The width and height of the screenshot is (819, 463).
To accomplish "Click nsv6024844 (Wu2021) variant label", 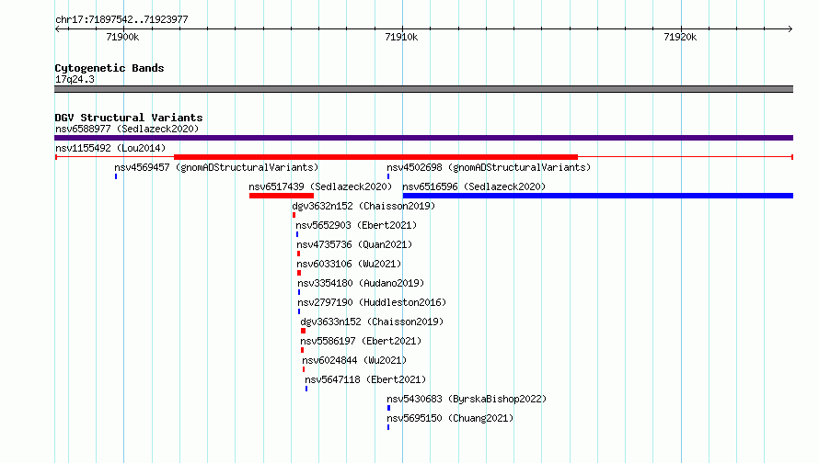I will coord(354,360).
